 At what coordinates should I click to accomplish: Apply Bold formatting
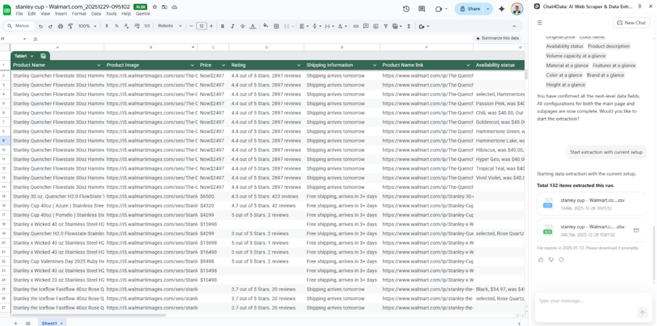(x=223, y=26)
